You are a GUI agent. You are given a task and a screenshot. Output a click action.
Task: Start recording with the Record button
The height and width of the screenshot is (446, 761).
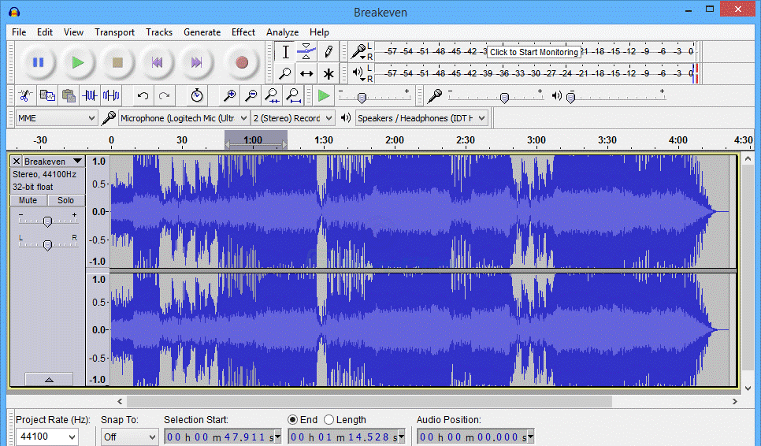click(x=242, y=62)
